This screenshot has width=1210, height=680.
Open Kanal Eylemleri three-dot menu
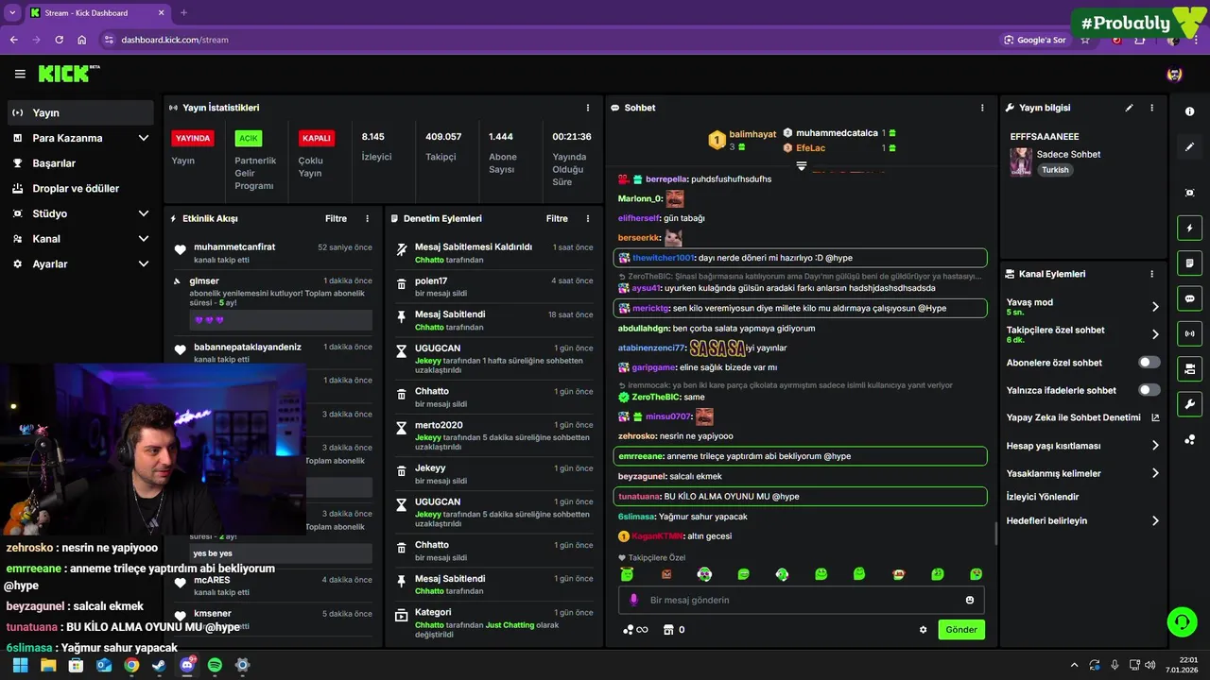(1151, 274)
